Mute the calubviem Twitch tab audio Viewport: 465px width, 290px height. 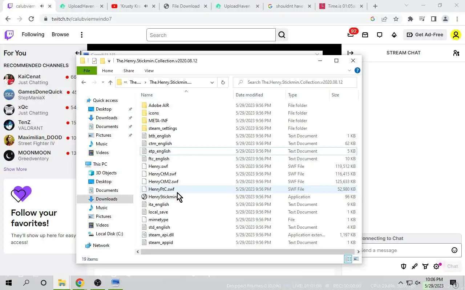[x=43, y=6]
